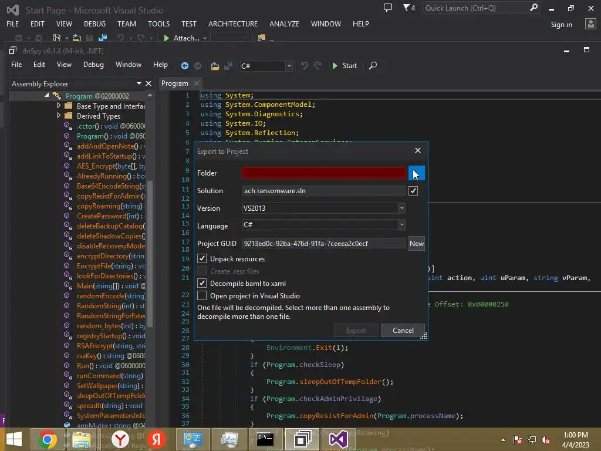The height and width of the screenshot is (451, 601).
Task: Click the muted speaker tray icon
Action: pos(546,440)
